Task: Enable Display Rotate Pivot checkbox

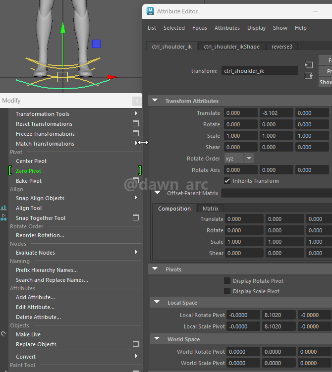Action: coord(227,281)
